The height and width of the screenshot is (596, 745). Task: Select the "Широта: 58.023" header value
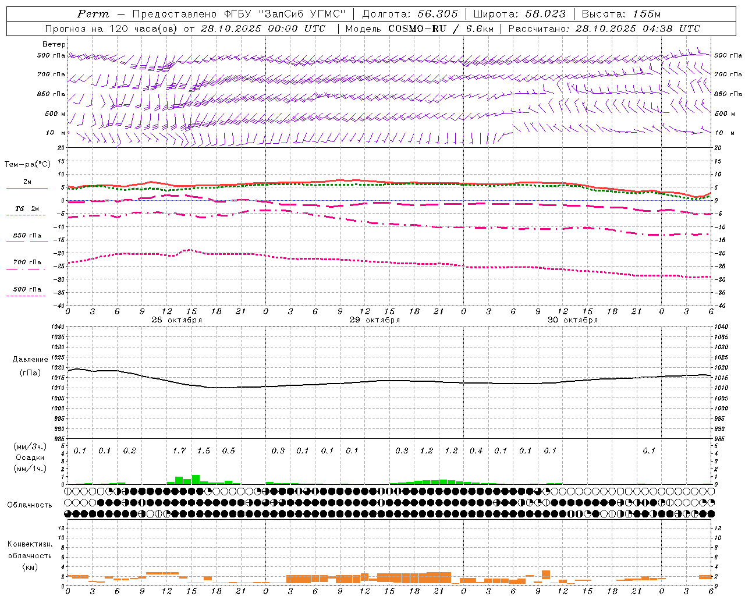(519, 14)
